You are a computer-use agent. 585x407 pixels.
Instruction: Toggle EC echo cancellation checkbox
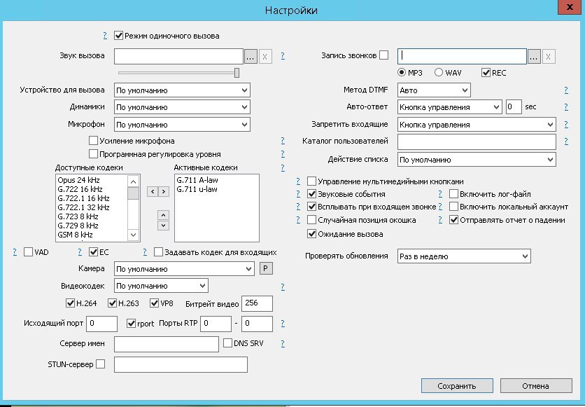[93, 252]
